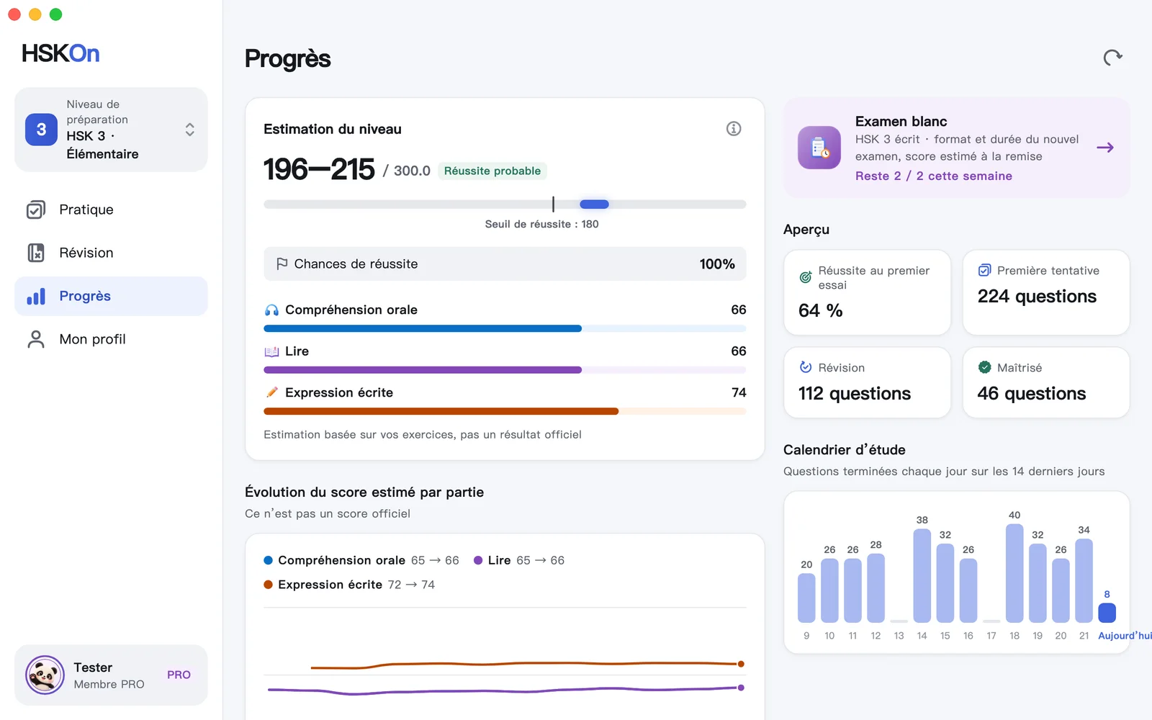
Task: Click the book icon beside Lire
Action: pos(271,351)
